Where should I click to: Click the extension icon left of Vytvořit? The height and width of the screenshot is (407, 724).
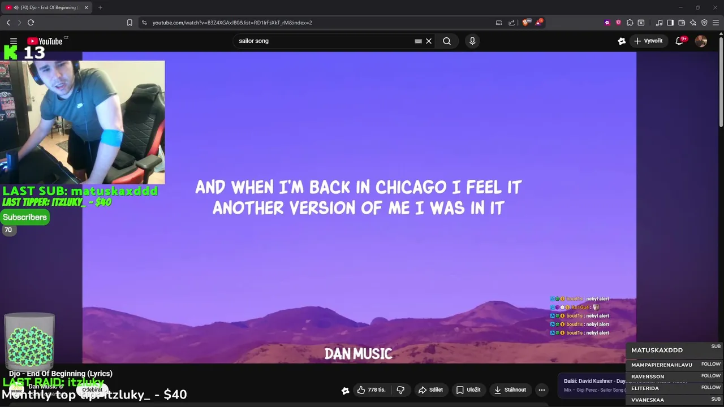[x=622, y=41]
